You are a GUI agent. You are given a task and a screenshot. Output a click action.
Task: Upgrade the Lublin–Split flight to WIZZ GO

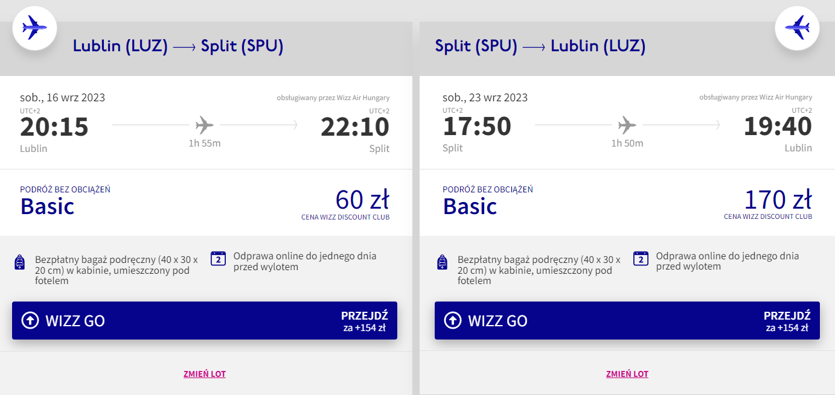click(205, 320)
